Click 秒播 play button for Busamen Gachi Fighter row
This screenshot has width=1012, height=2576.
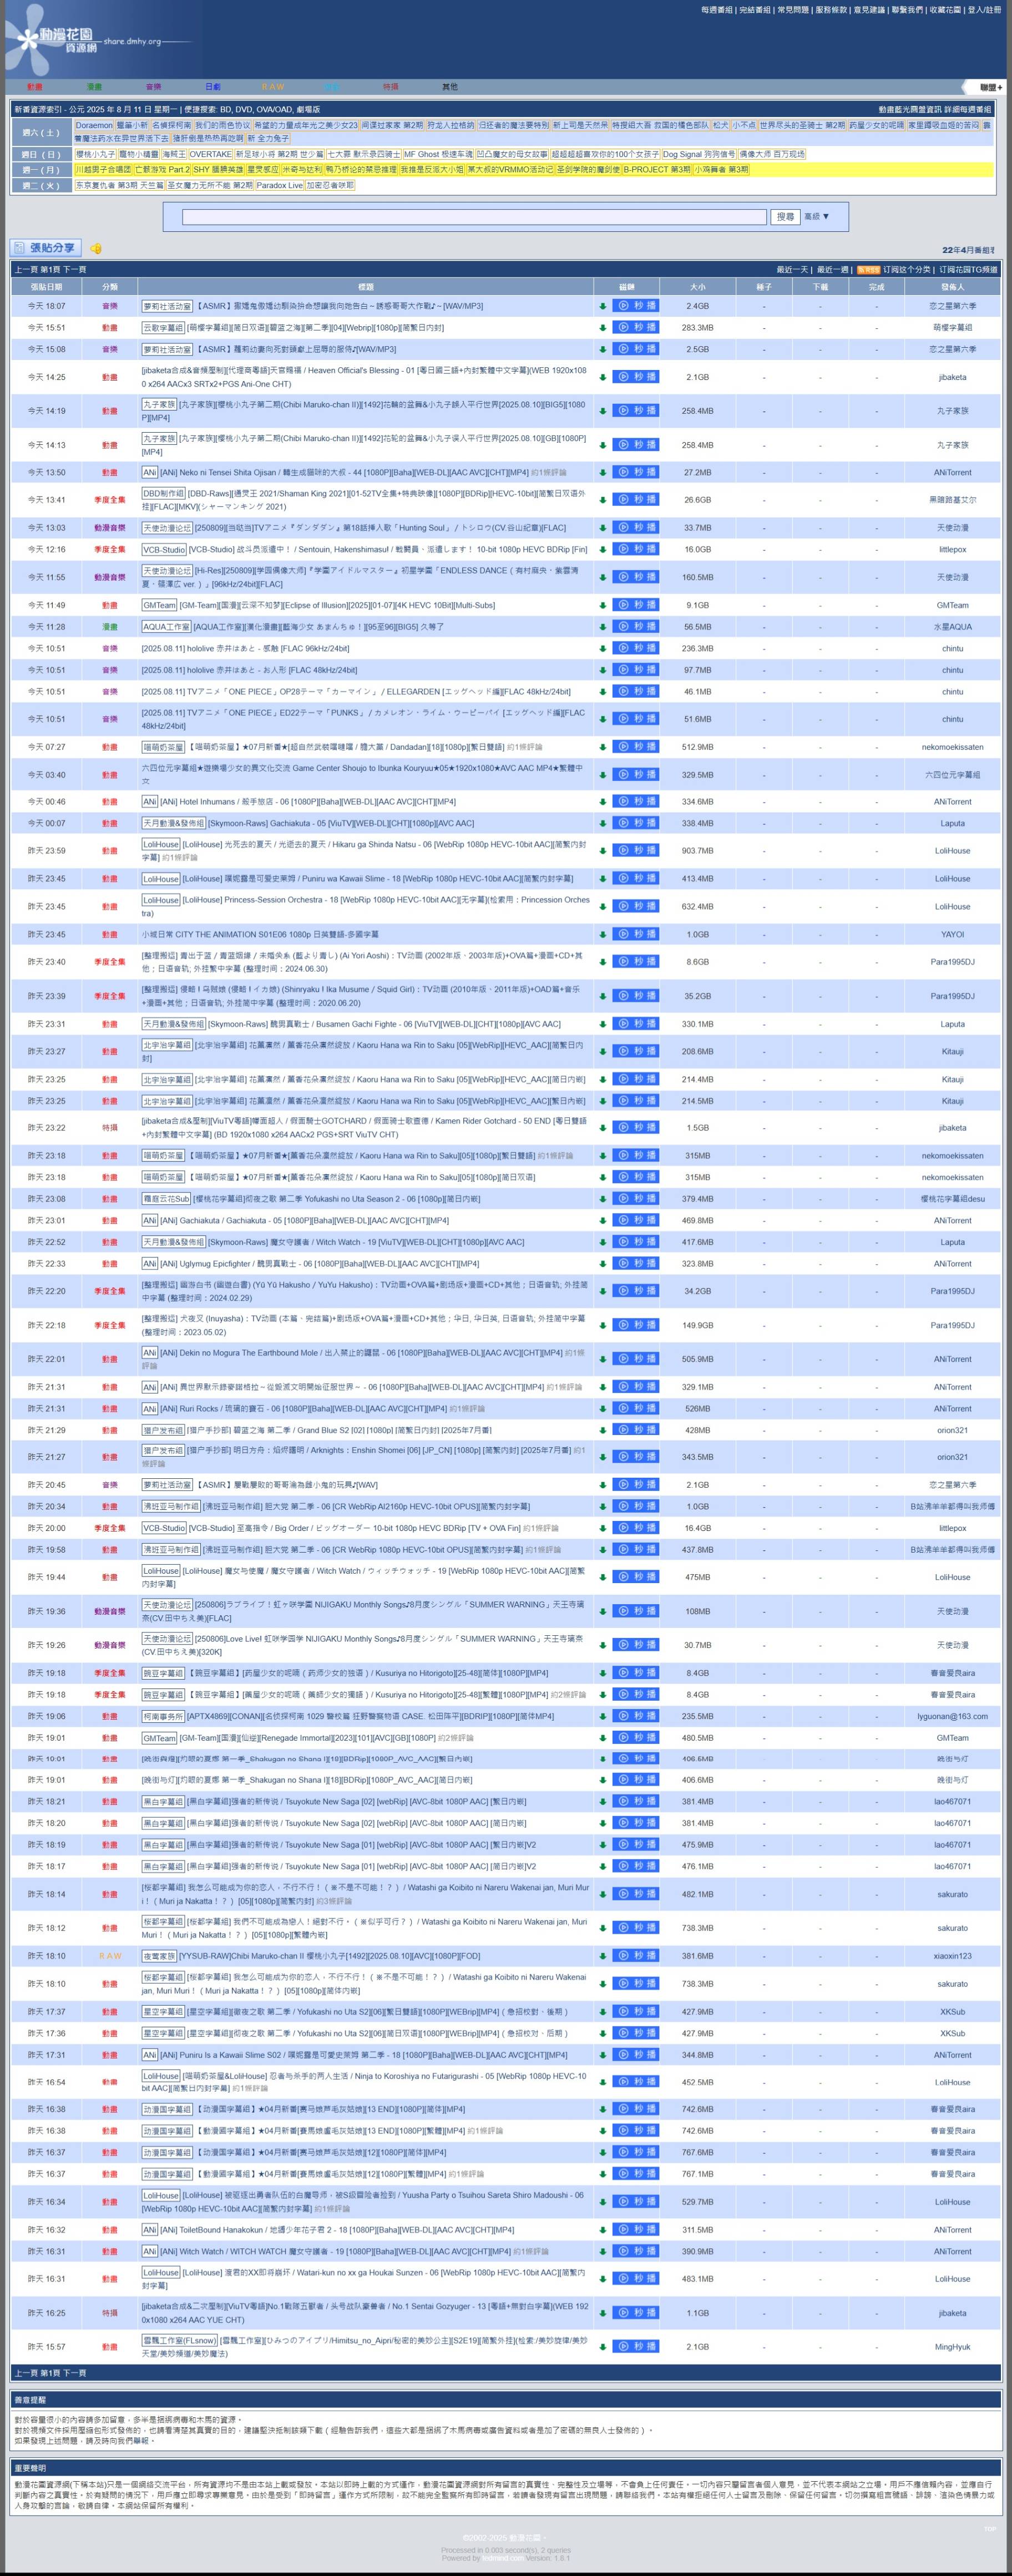(x=636, y=1024)
